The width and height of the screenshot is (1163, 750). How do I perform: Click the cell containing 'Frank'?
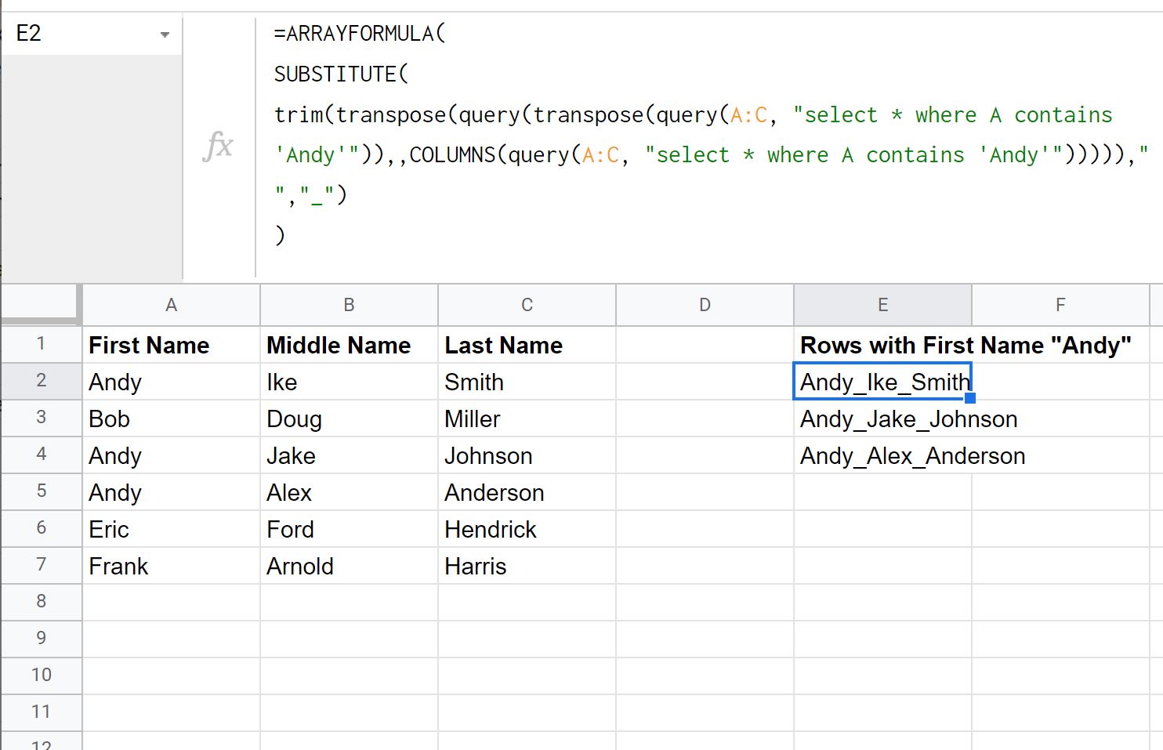pyautogui.click(x=171, y=566)
